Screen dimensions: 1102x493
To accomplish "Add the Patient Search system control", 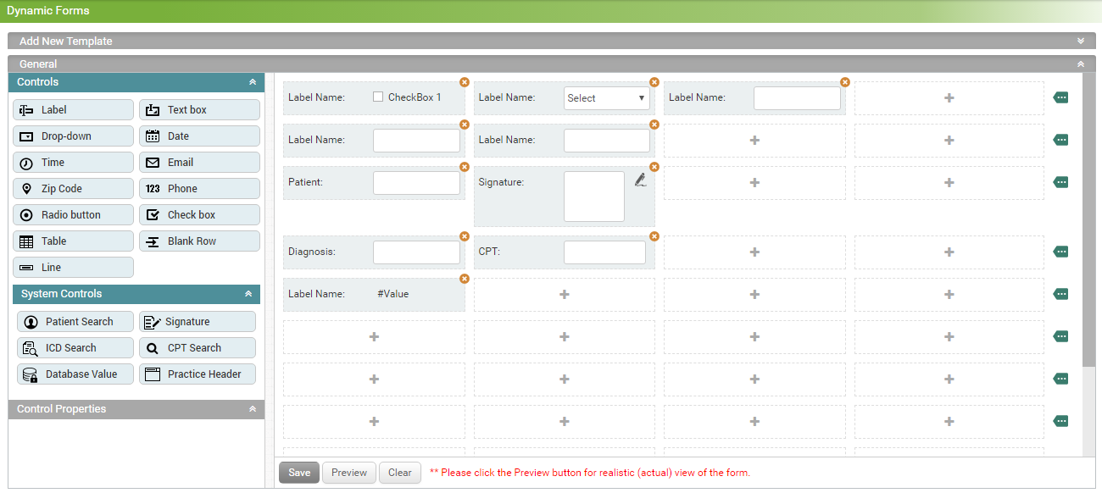I will pos(76,322).
